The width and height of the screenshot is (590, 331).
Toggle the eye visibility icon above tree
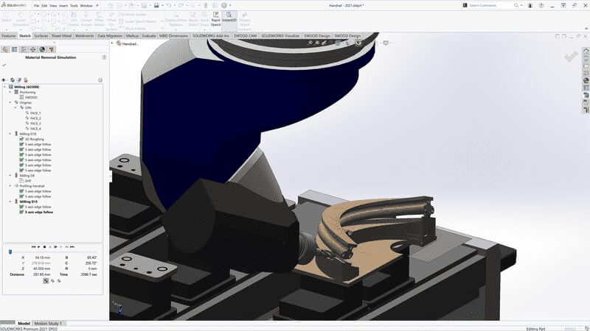pyautogui.click(x=4, y=79)
